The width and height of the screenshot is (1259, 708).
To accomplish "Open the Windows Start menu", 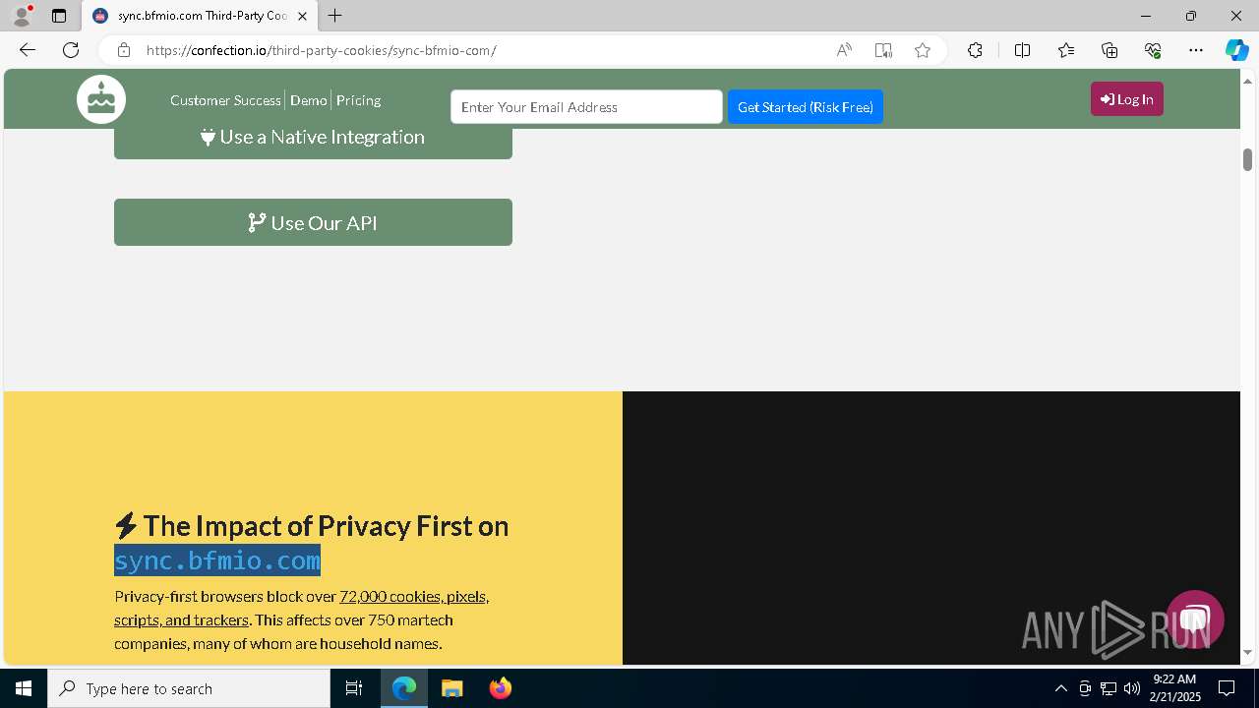I will 24,688.
